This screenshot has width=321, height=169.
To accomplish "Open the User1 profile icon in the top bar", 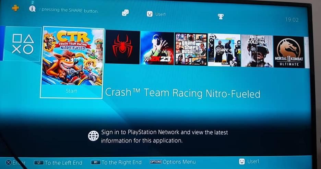I will (x=150, y=14).
